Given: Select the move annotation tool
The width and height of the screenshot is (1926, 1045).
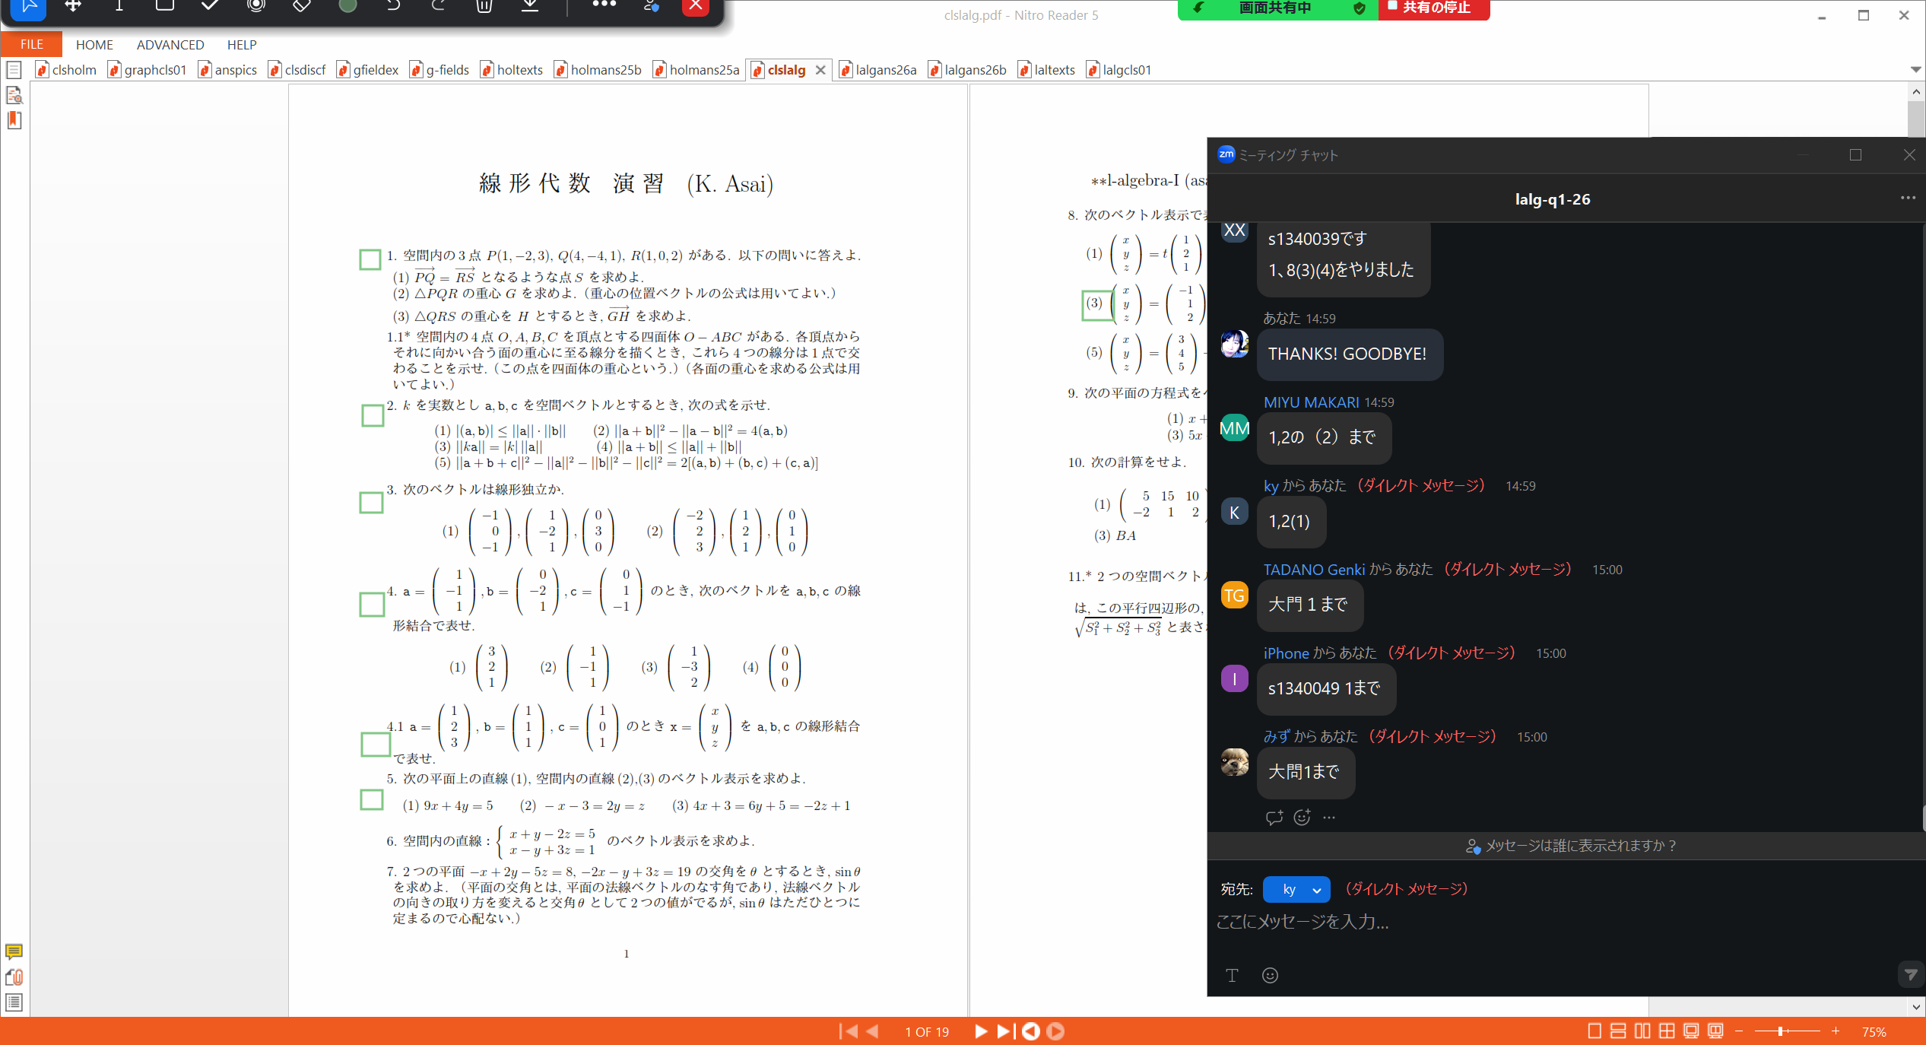Looking at the screenshot, I should pos(73,6).
